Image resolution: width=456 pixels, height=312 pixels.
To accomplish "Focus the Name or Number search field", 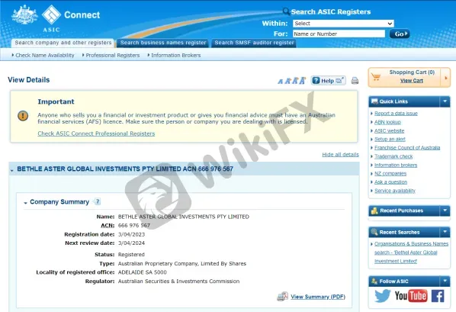I will [339, 34].
